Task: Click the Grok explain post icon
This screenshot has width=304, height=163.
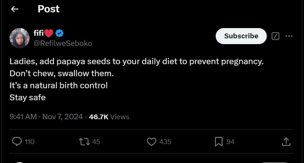Action: pyautogui.click(x=276, y=36)
